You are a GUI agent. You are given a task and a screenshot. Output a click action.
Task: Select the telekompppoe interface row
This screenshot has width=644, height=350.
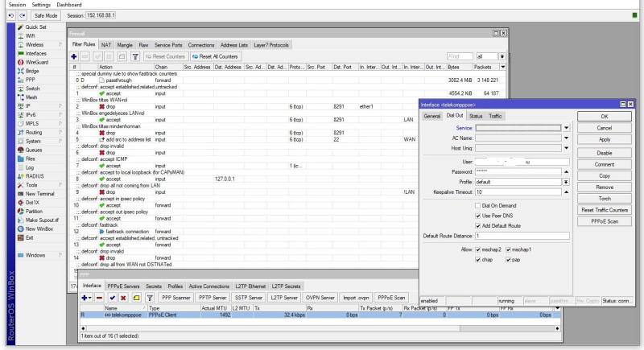click(320, 315)
